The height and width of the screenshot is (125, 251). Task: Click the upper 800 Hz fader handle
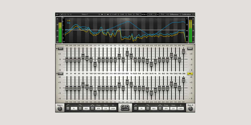[x=127, y=53]
